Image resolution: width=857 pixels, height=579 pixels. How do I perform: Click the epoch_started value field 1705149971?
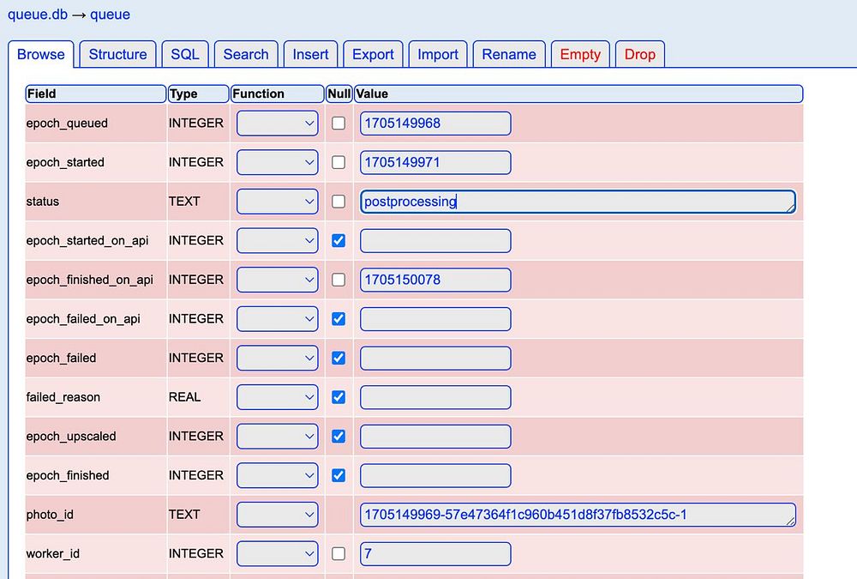[x=435, y=162]
